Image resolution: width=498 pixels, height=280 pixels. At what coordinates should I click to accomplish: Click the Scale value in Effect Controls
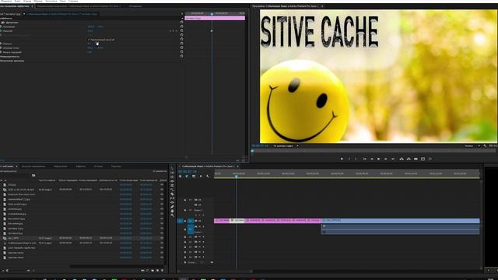click(x=90, y=31)
